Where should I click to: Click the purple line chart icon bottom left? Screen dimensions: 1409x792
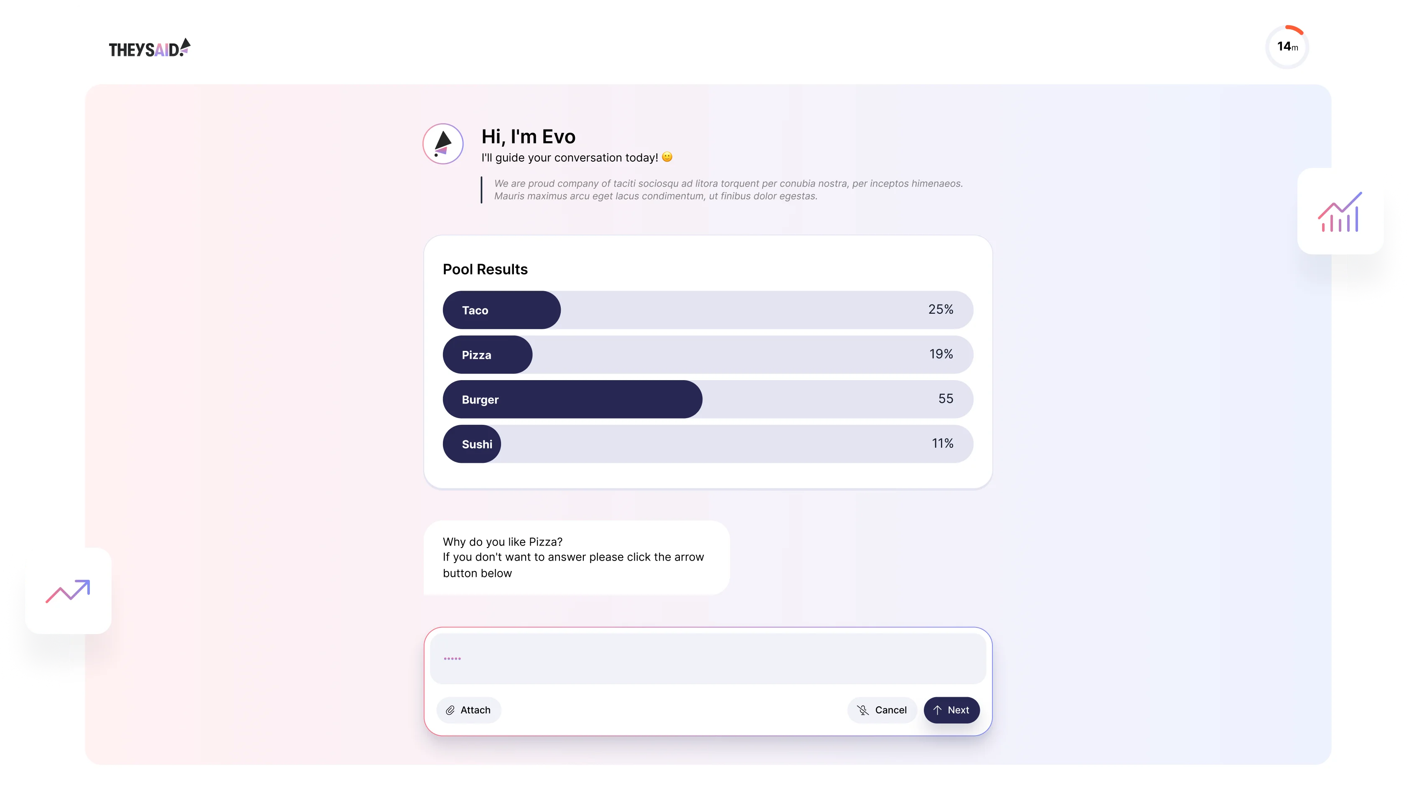pos(68,592)
